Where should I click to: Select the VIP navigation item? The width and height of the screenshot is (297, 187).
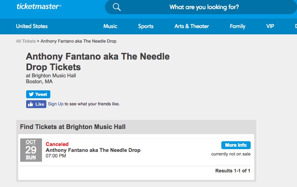[x=270, y=26]
